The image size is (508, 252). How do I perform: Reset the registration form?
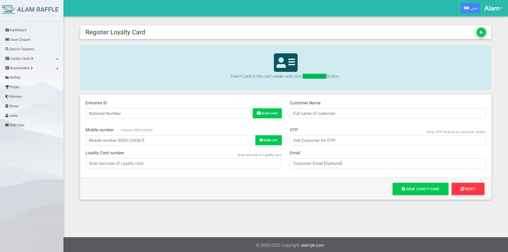tap(468, 189)
